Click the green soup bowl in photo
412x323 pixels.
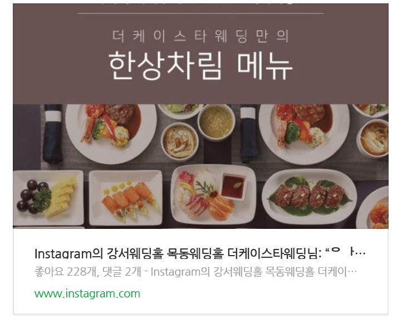point(216,122)
